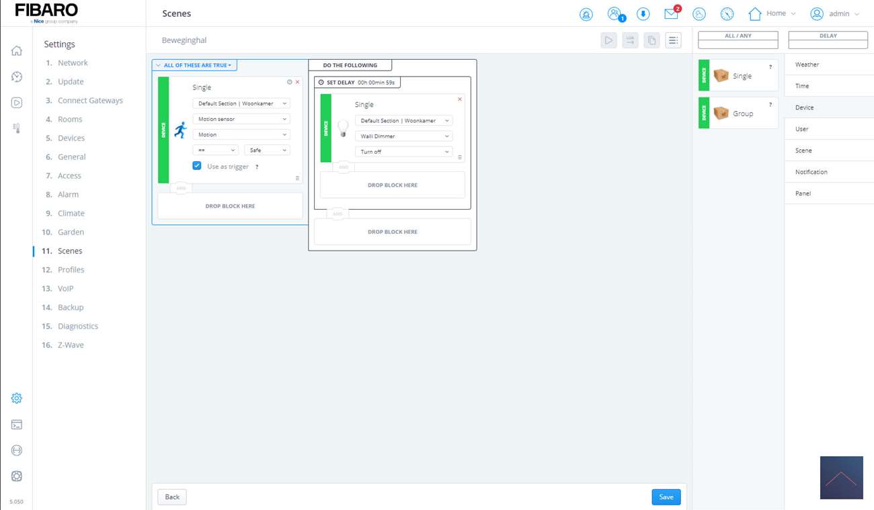874x510 pixels.
Task: Click the Back button
Action: (172, 497)
